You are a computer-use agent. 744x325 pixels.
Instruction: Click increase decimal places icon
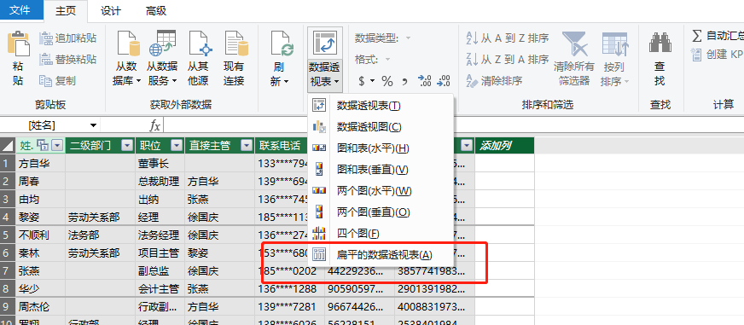coord(424,81)
